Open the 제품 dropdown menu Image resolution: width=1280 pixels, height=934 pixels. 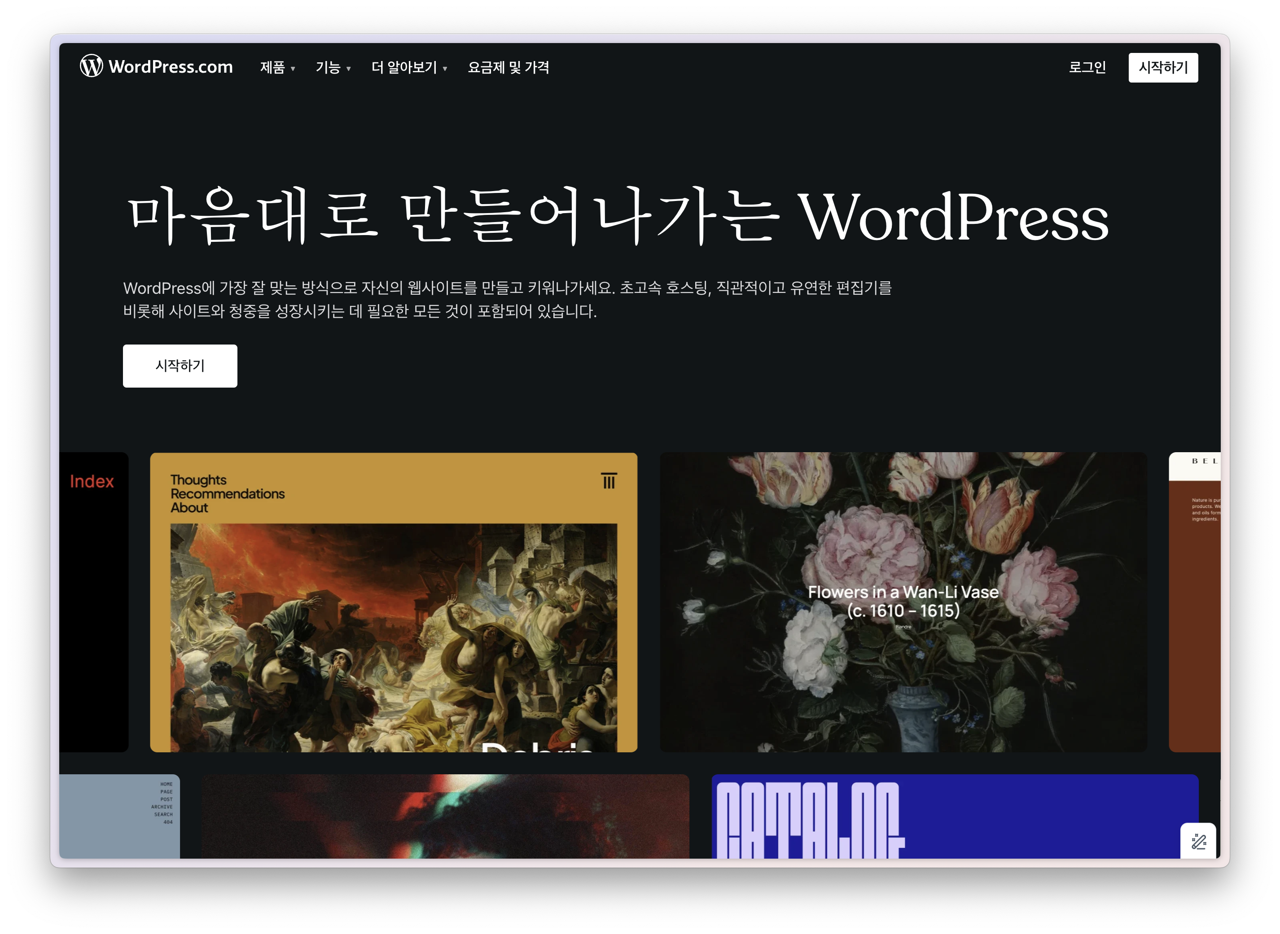pos(277,67)
